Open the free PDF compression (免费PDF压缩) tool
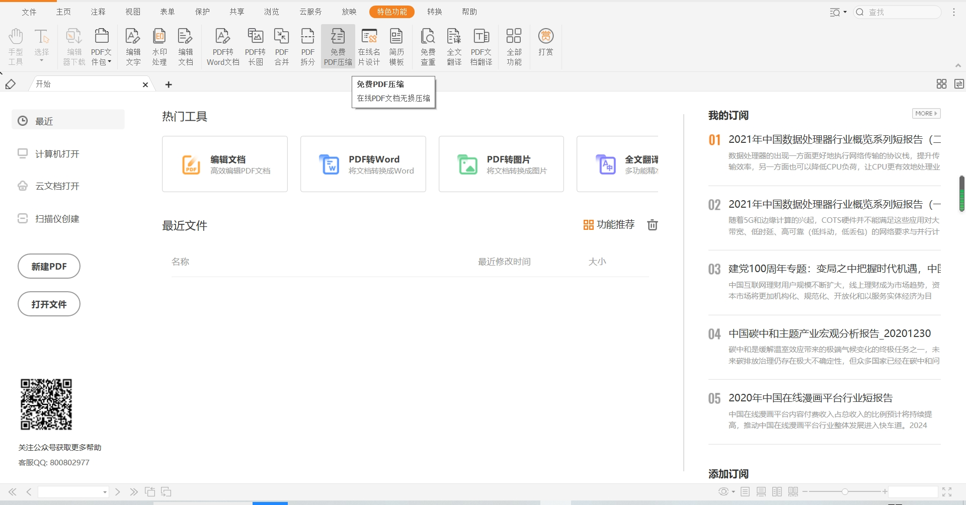The height and width of the screenshot is (505, 966). [x=338, y=45]
